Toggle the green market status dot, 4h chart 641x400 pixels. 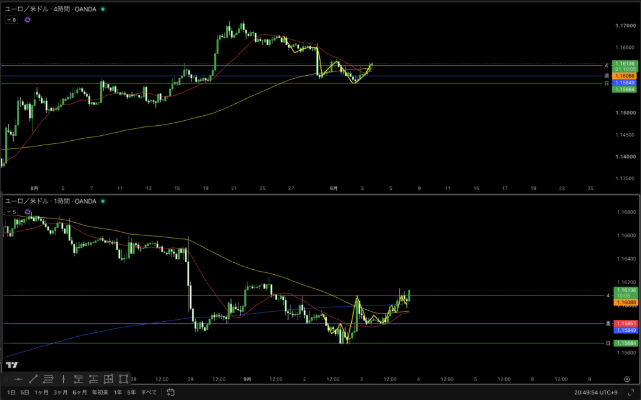coord(103,9)
